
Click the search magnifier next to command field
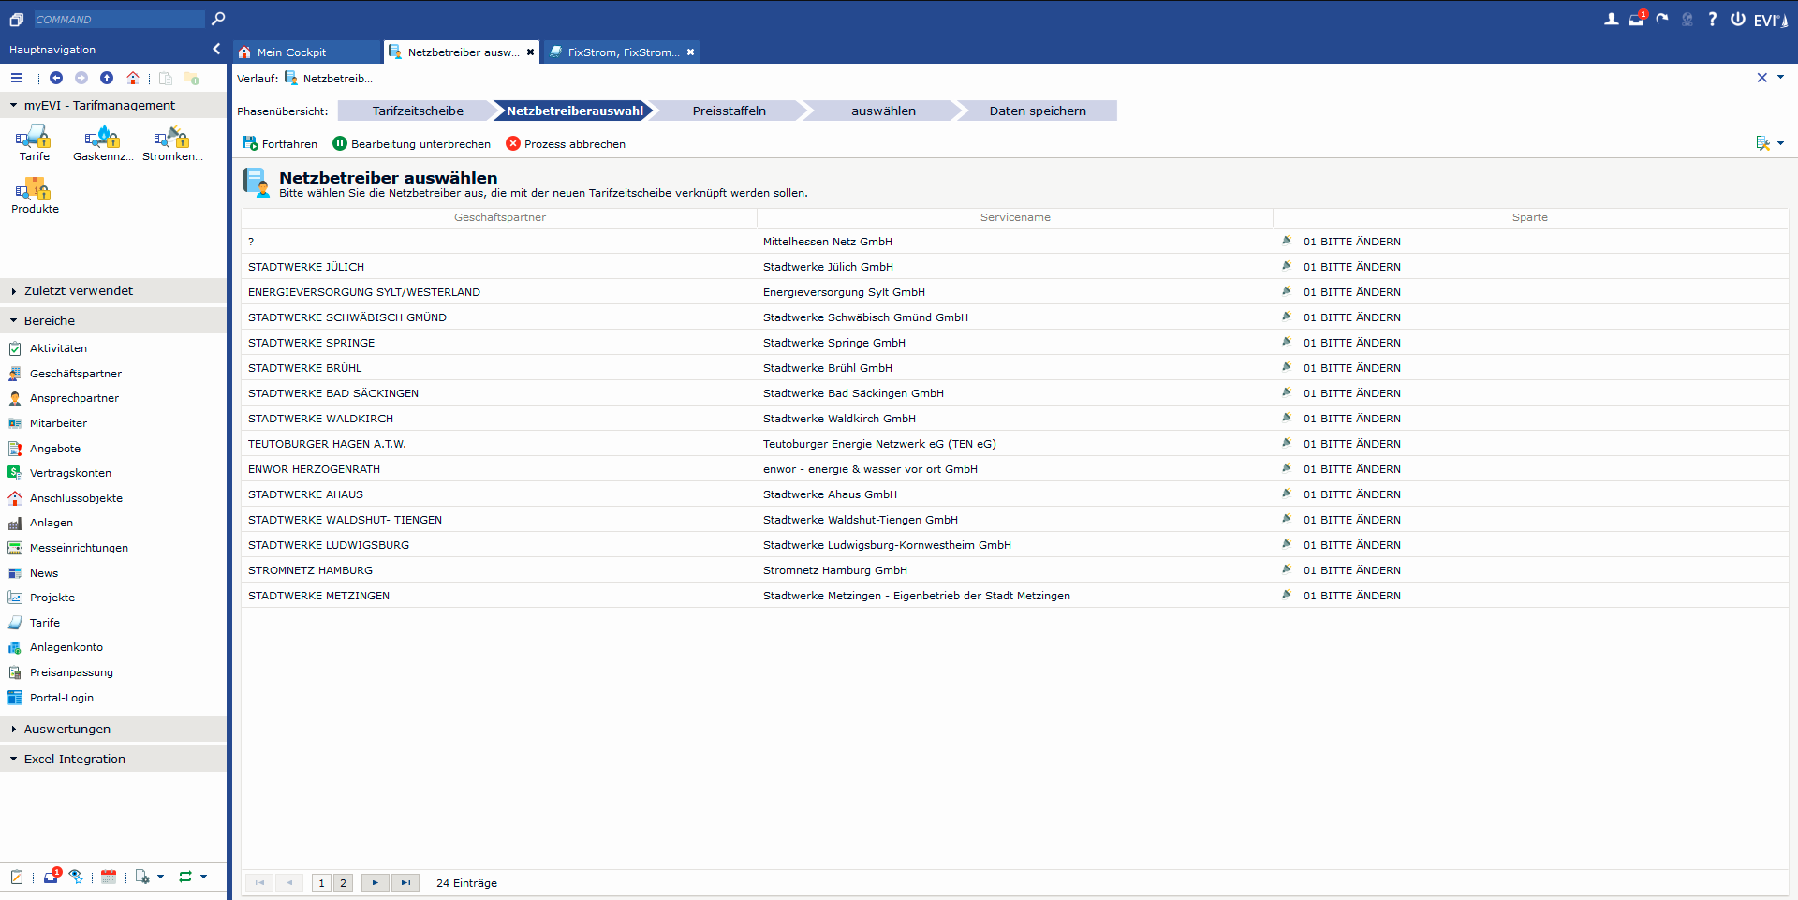coord(218,19)
